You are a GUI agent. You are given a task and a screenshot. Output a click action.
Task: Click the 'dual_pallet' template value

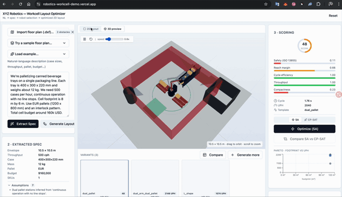tap(311, 110)
